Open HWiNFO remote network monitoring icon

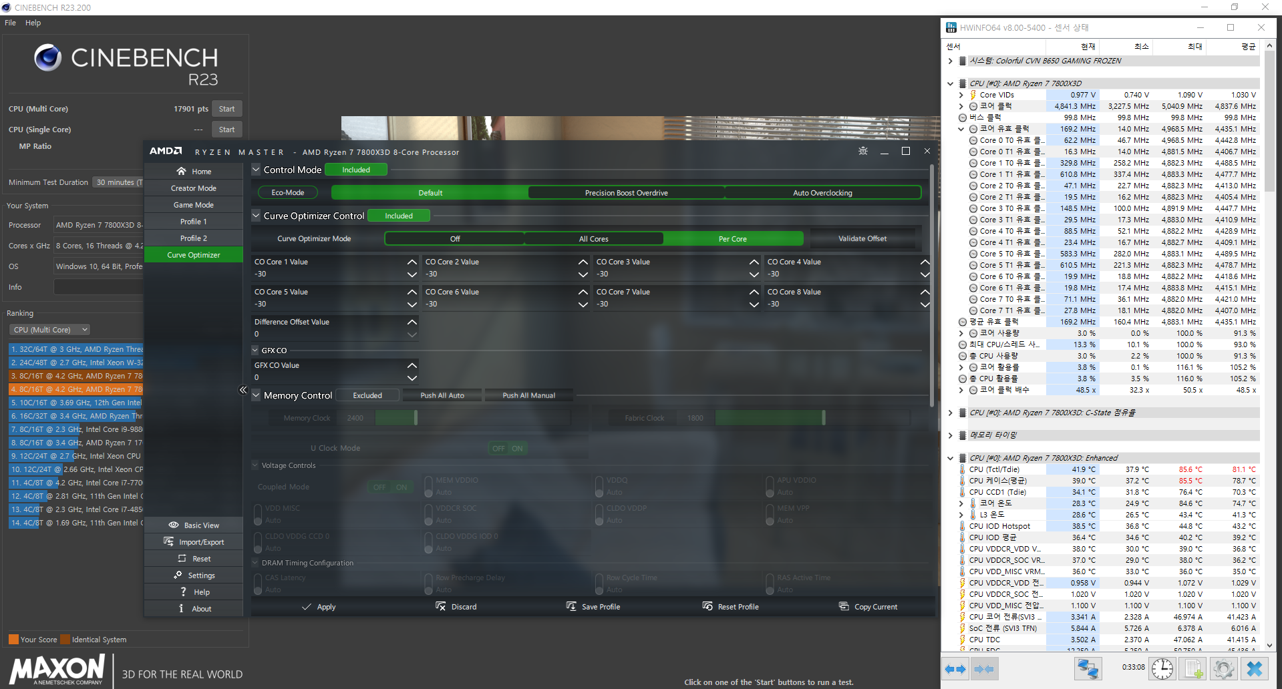point(1088,669)
